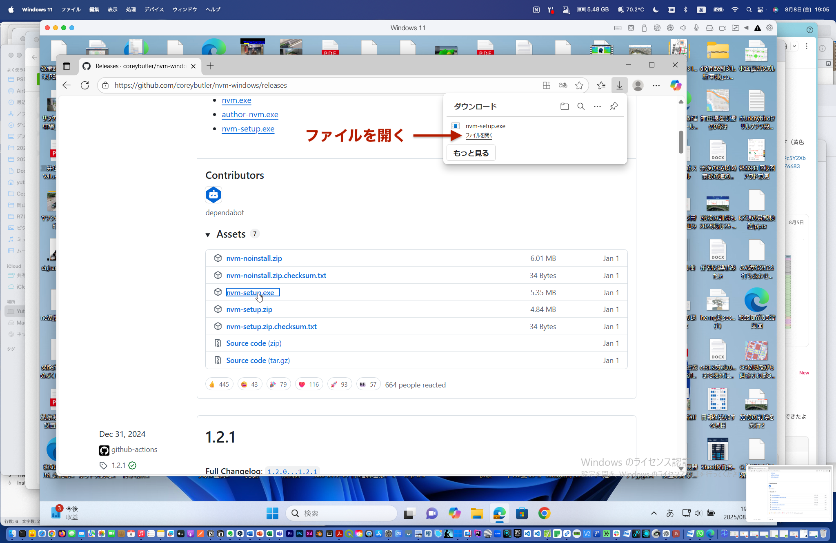The image size is (836, 543).
Task: Open the Downloads flyout in Edge toolbar
Action: (x=619, y=85)
